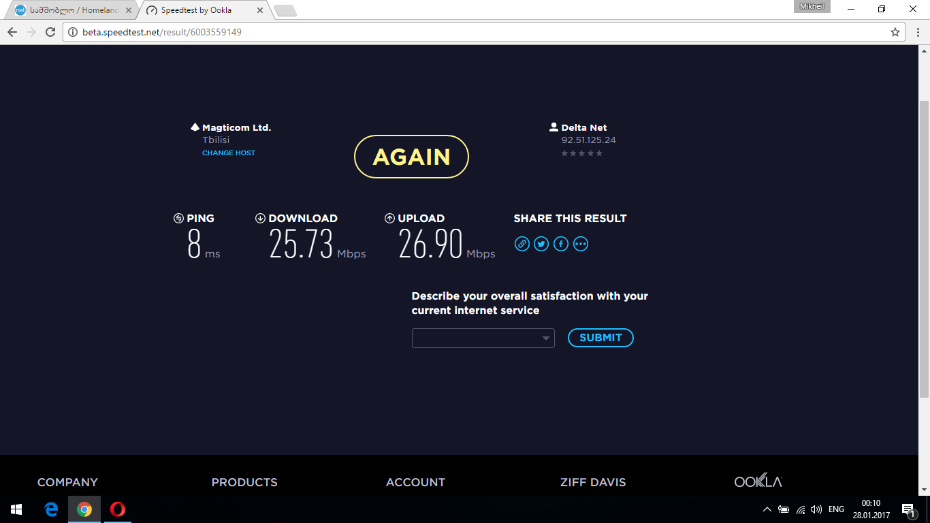Open the Action Center notifications icon

pyautogui.click(x=908, y=509)
